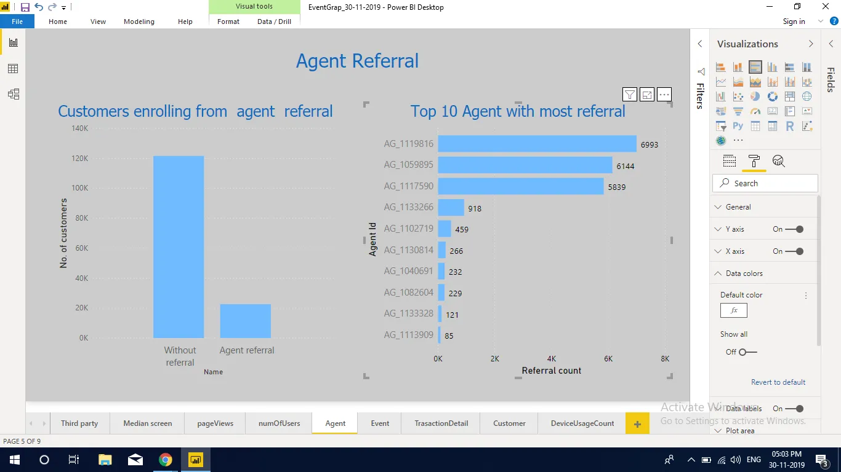Select the Clustered bar chart visual
Image resolution: width=841 pixels, height=472 pixels.
[x=755, y=67]
